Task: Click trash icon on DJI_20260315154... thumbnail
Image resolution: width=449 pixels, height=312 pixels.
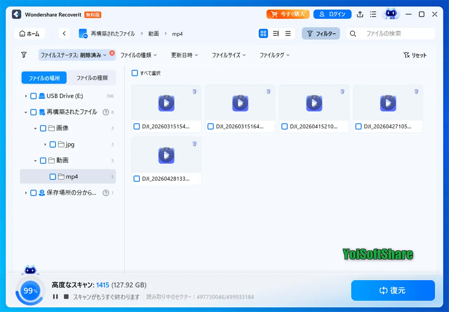Action: click(x=194, y=91)
